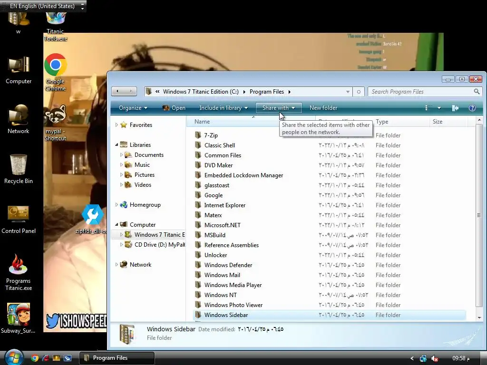The image size is (487, 365).
Task: Show hidden tray icons arrow
Action: [412, 358]
